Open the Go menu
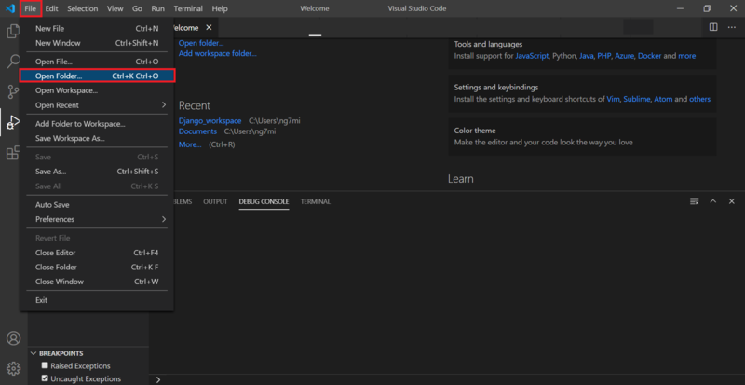Screen dimensions: 745x385 coord(137,8)
